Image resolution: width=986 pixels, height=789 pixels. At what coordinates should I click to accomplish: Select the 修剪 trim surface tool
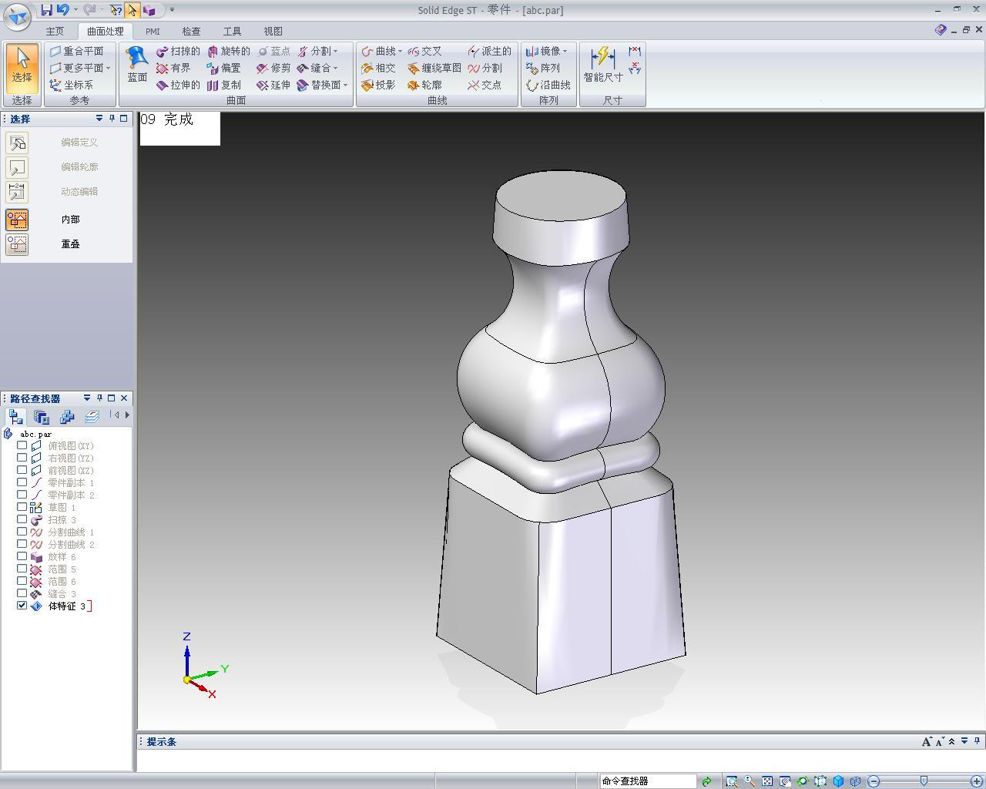pos(273,68)
